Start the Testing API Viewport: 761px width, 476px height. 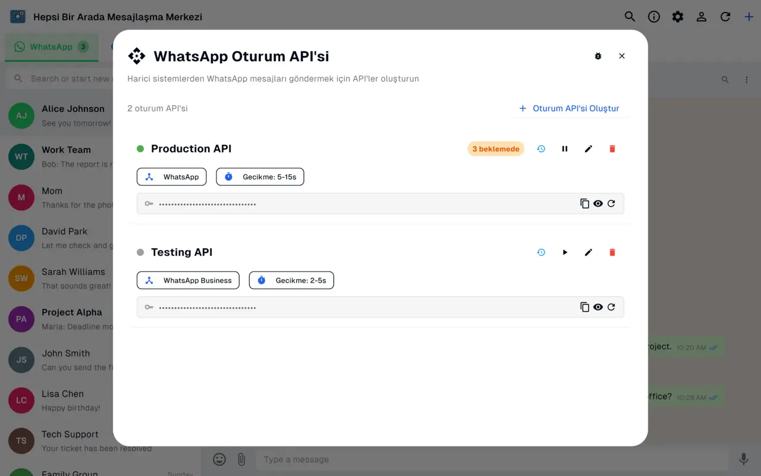point(565,252)
